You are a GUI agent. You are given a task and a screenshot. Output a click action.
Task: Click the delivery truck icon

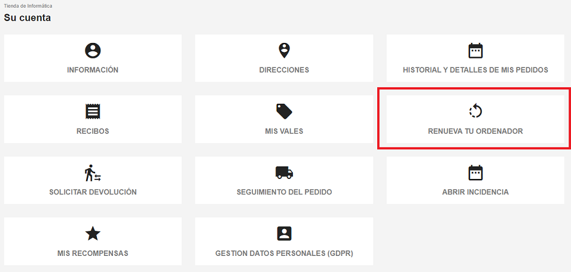pyautogui.click(x=284, y=172)
